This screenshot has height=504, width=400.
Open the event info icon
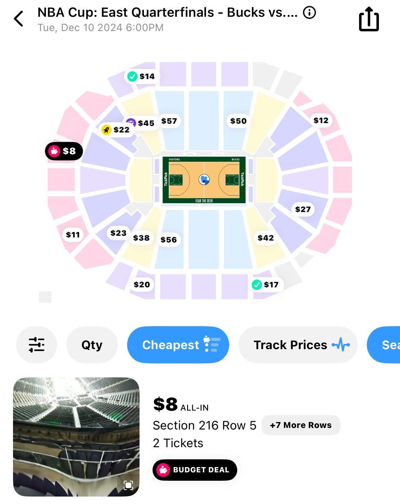pos(309,13)
